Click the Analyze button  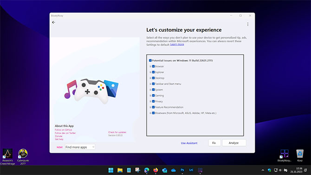coord(234,143)
